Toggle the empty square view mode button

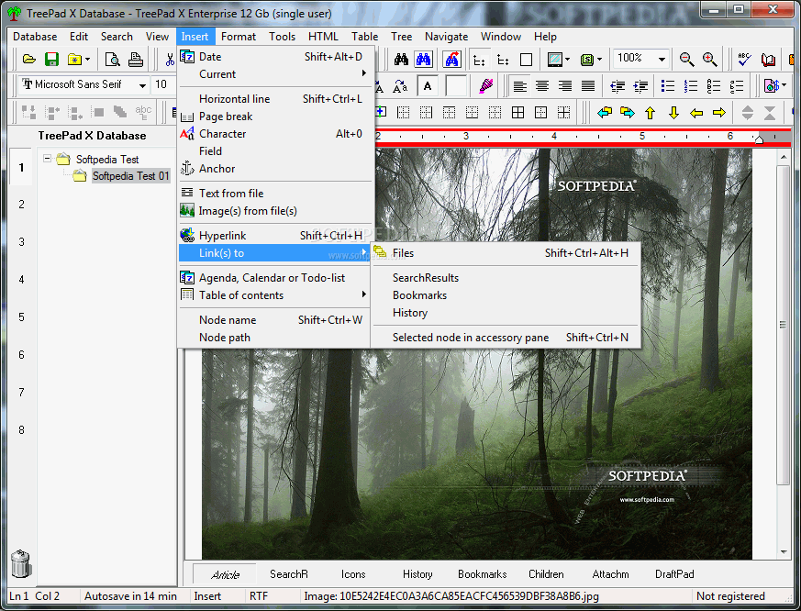[x=526, y=60]
